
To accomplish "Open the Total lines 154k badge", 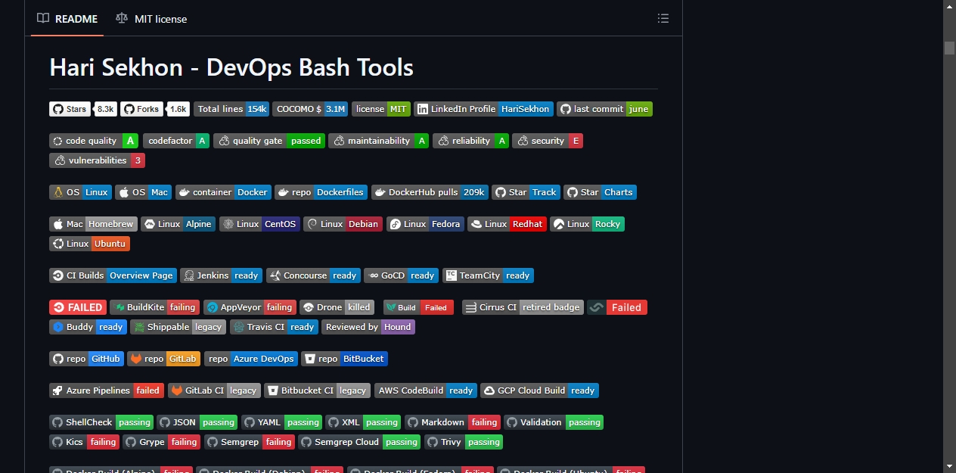I will [231, 109].
